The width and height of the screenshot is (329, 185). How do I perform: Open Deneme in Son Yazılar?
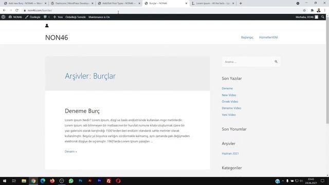click(227, 88)
